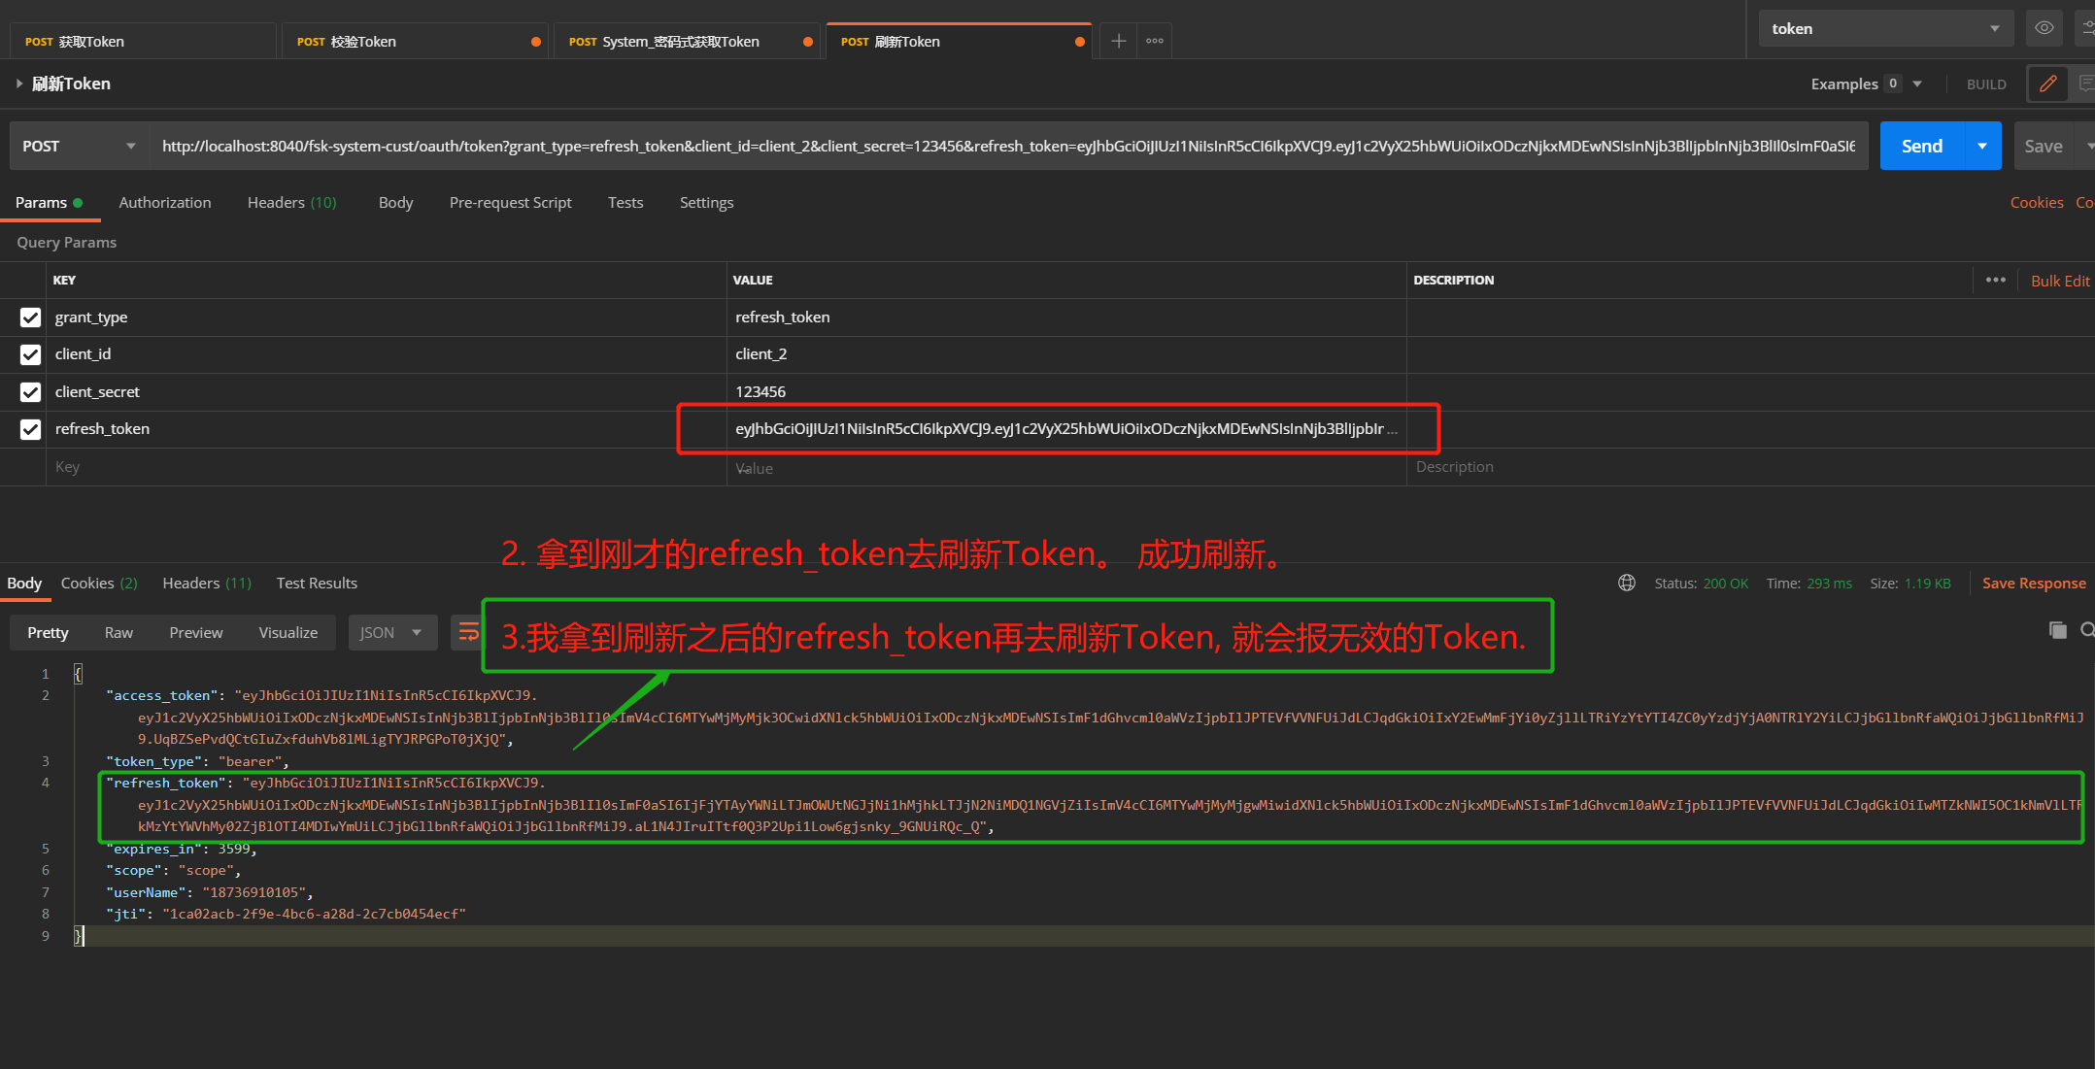Switch response view to Raw
This screenshot has width=2095, height=1069.
pos(118,632)
